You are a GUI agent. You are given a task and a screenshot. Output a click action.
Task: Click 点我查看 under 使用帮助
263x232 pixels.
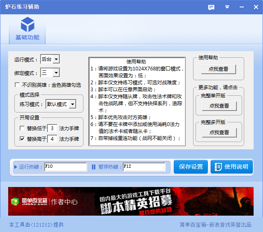(x=218, y=69)
